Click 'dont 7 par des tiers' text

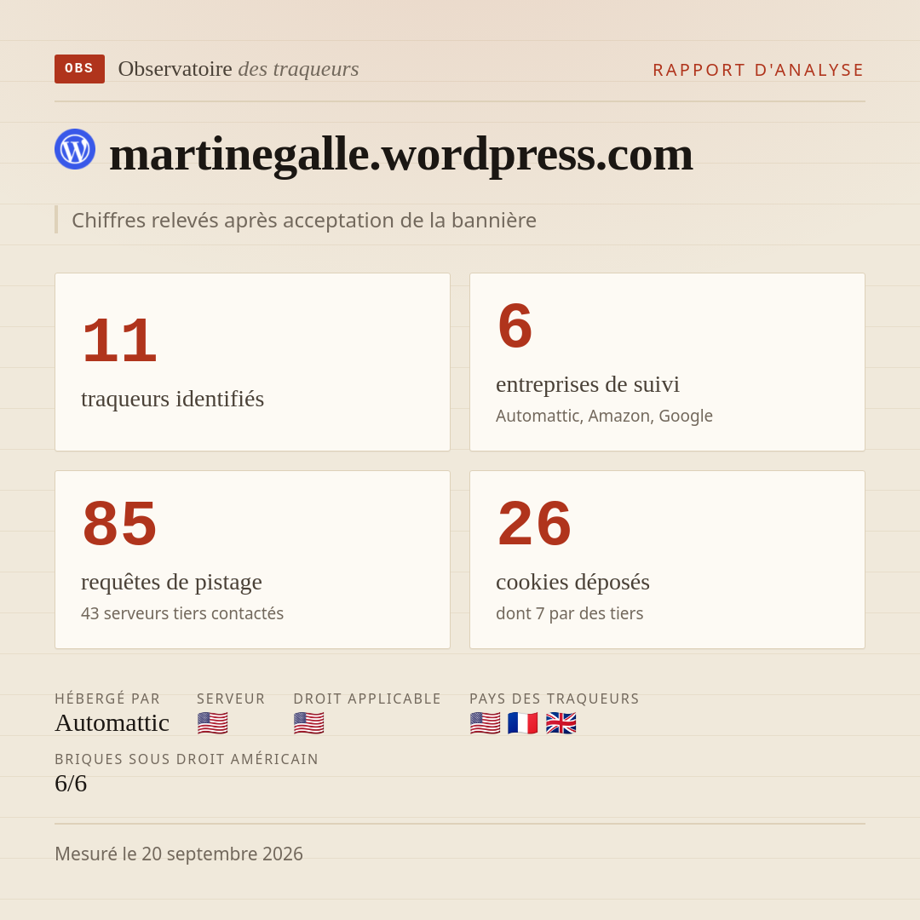click(570, 613)
